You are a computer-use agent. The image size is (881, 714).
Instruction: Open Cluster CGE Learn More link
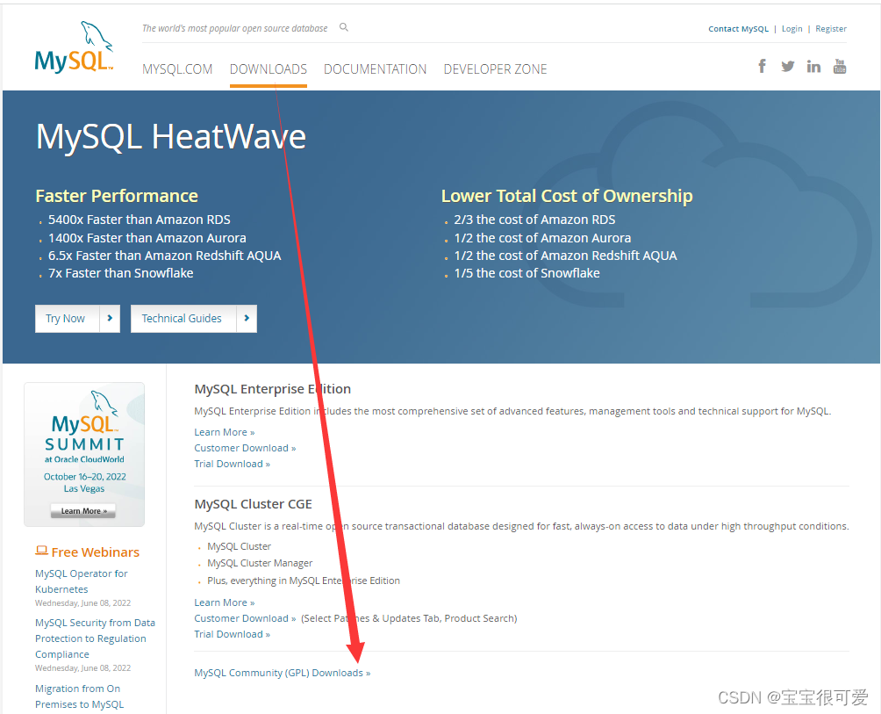[224, 602]
